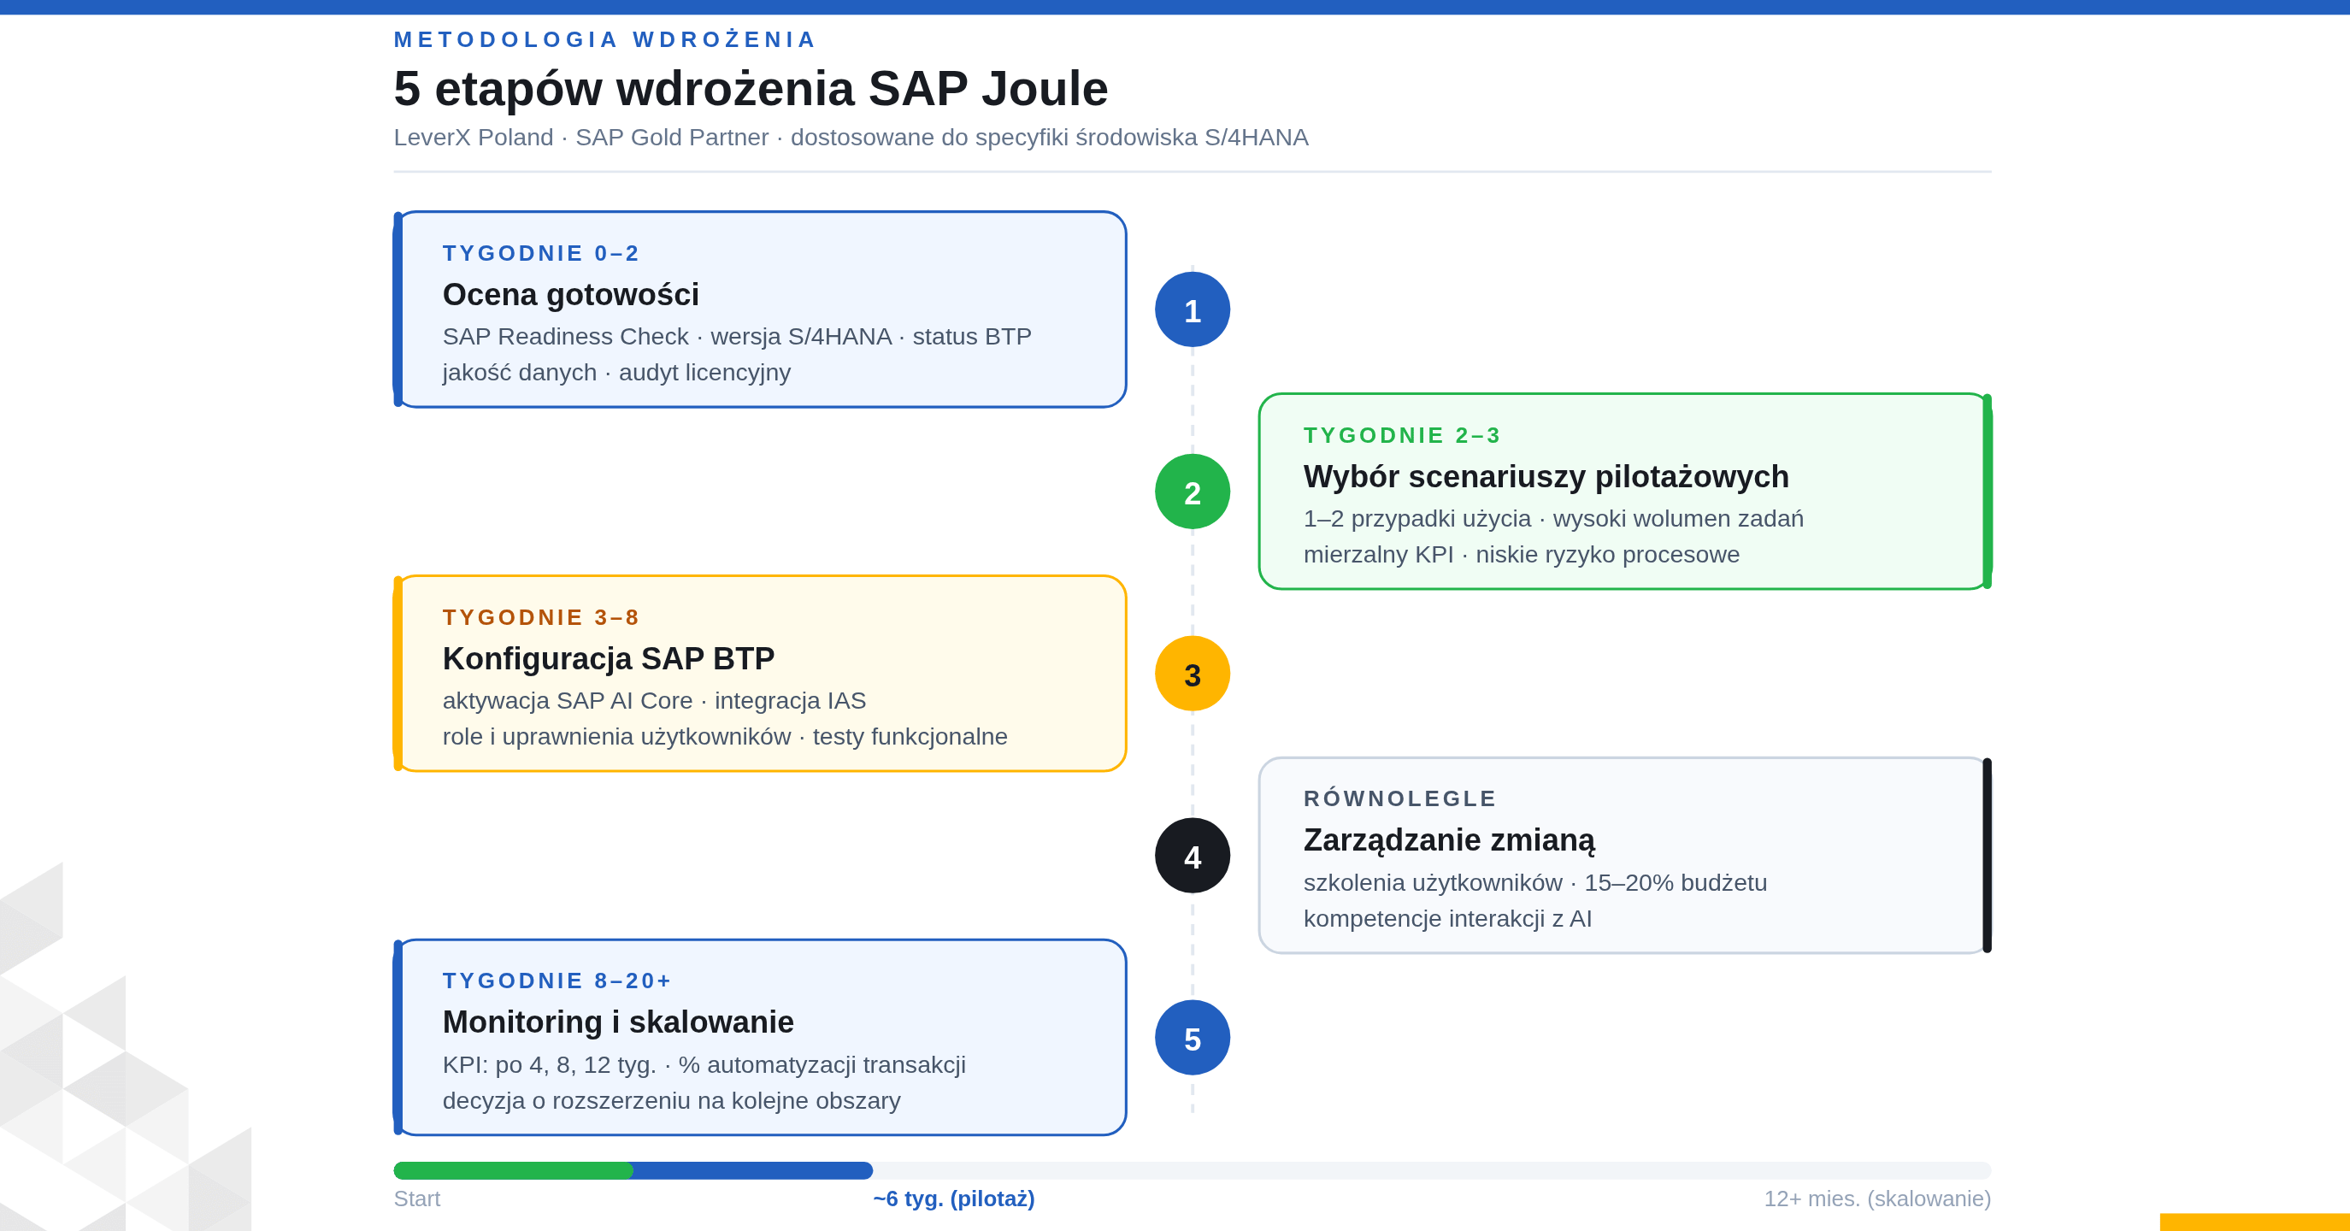
Task: Click 'KPI: po 4, 8, 12 tyg.' line
Action: coord(704,1065)
